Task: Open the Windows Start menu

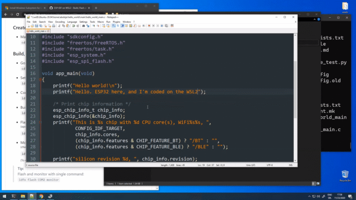Action: pos(4,196)
